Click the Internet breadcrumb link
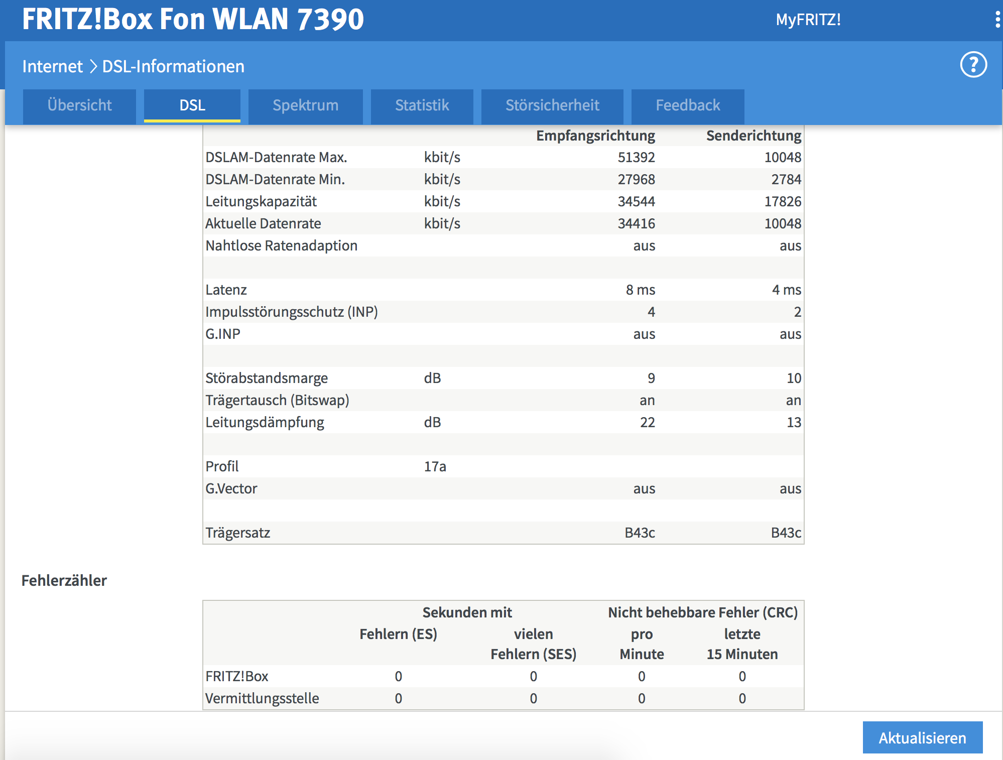The height and width of the screenshot is (760, 1003). [x=52, y=66]
